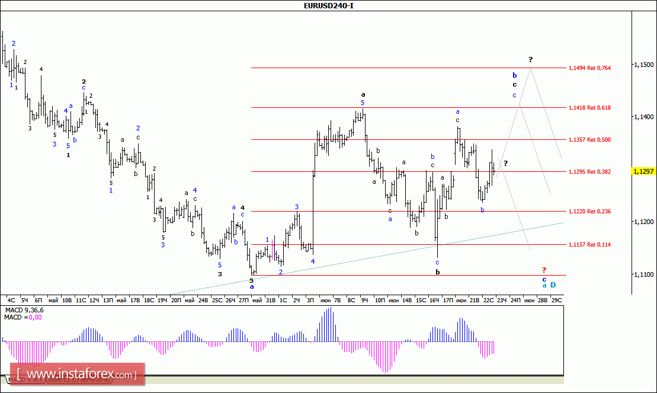Select the ascending blue support trend line
The width and height of the screenshot is (657, 393).
367,258
